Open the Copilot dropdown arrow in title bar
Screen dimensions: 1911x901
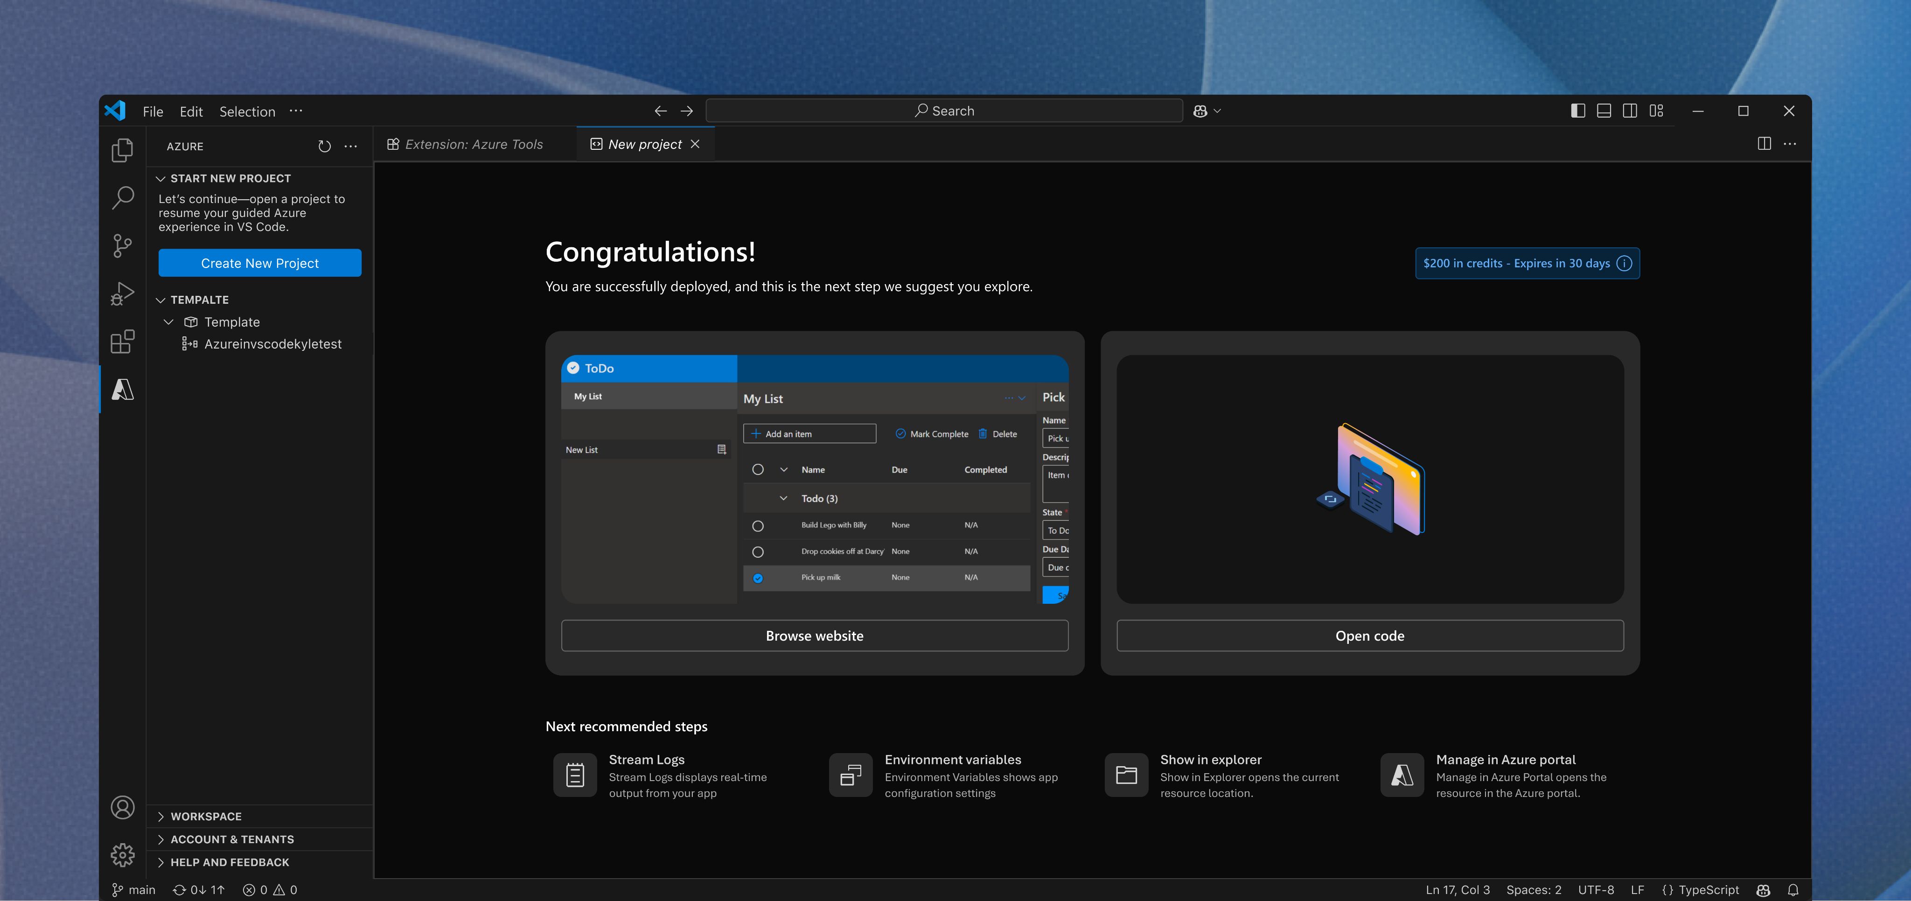pos(1217,111)
